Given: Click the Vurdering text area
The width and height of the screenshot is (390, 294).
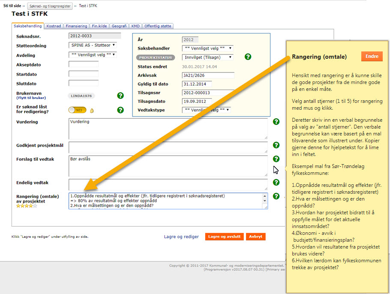Looking at the screenshot, I should pyautogui.click(x=168, y=129).
